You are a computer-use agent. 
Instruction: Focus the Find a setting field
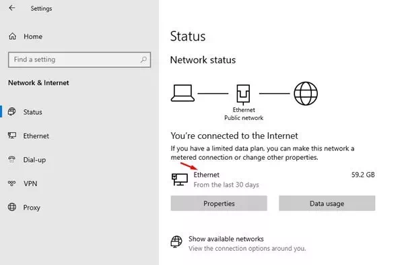click(79, 59)
